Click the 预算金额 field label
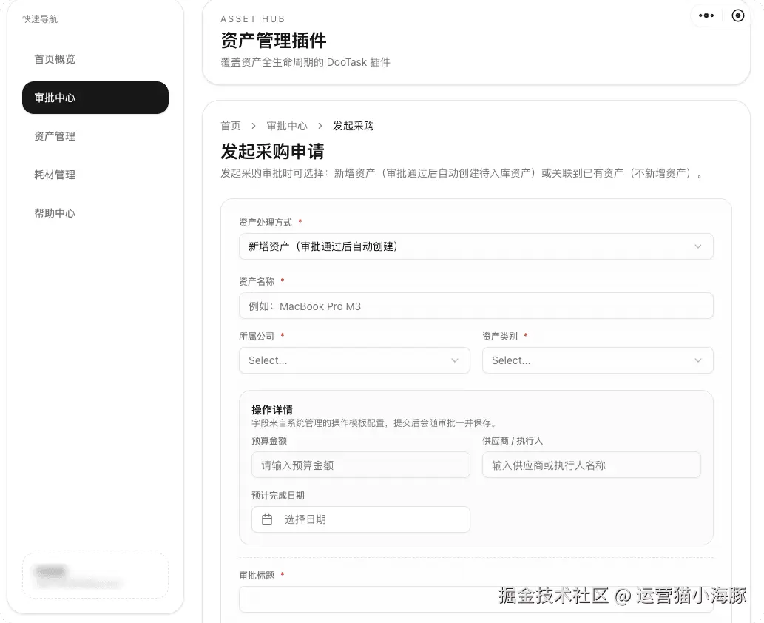Screen dimensions: 764x623 tap(269, 441)
